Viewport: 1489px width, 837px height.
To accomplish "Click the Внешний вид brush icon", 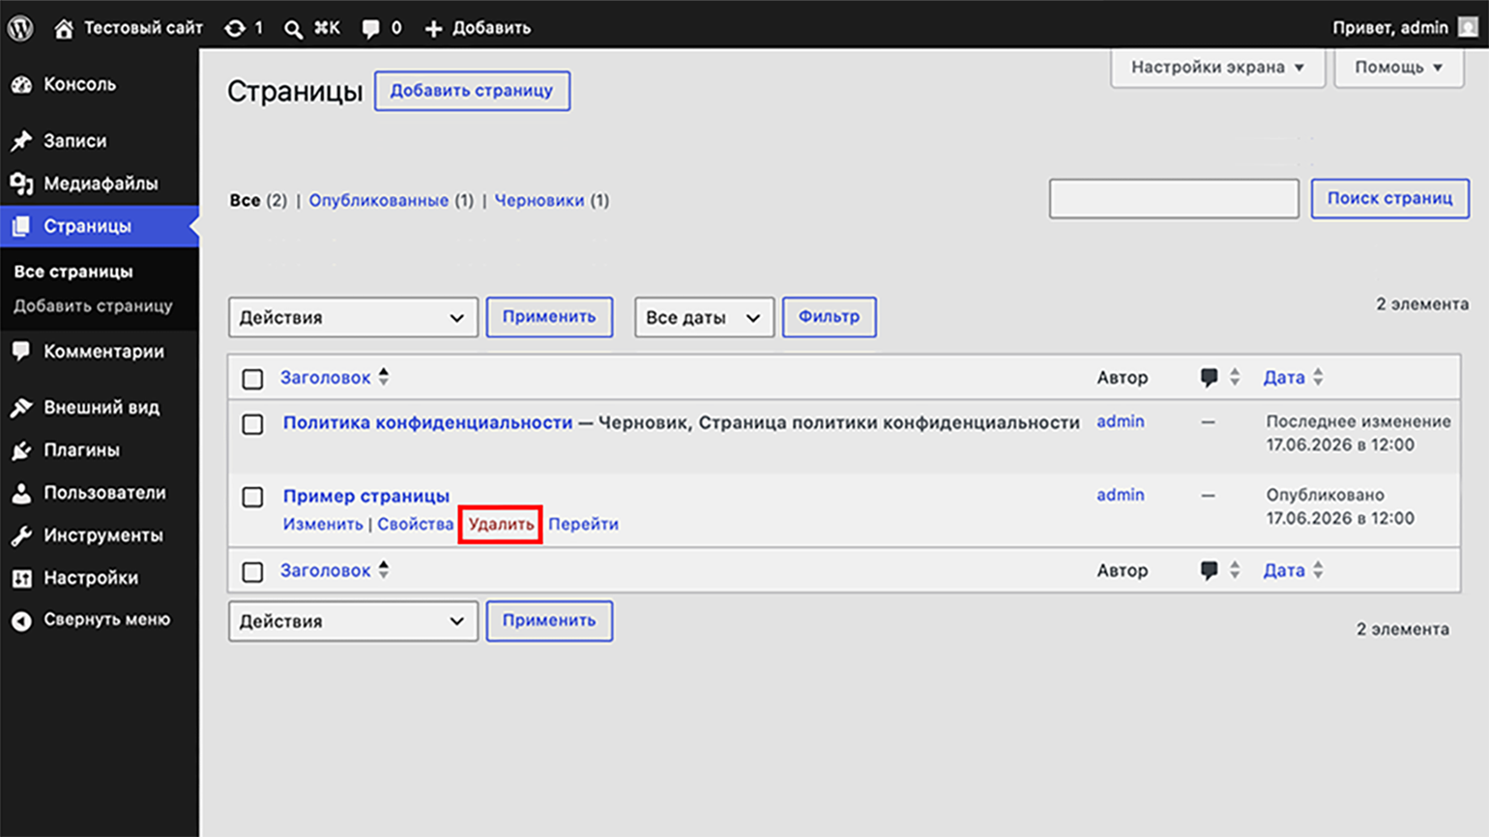I will click(21, 408).
